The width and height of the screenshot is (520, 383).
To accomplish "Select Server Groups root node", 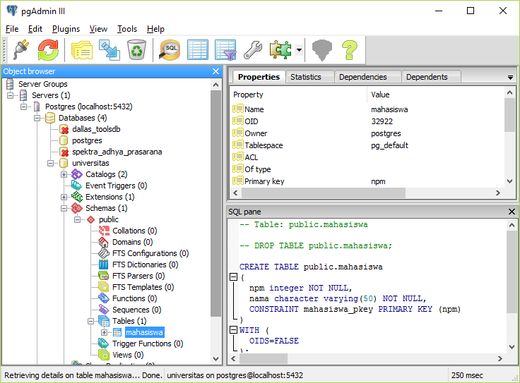I will 43,84.
